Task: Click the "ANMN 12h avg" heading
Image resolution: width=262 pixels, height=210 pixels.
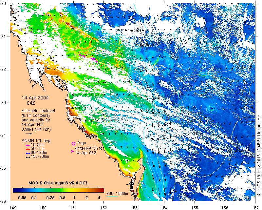Action: (x=36, y=140)
